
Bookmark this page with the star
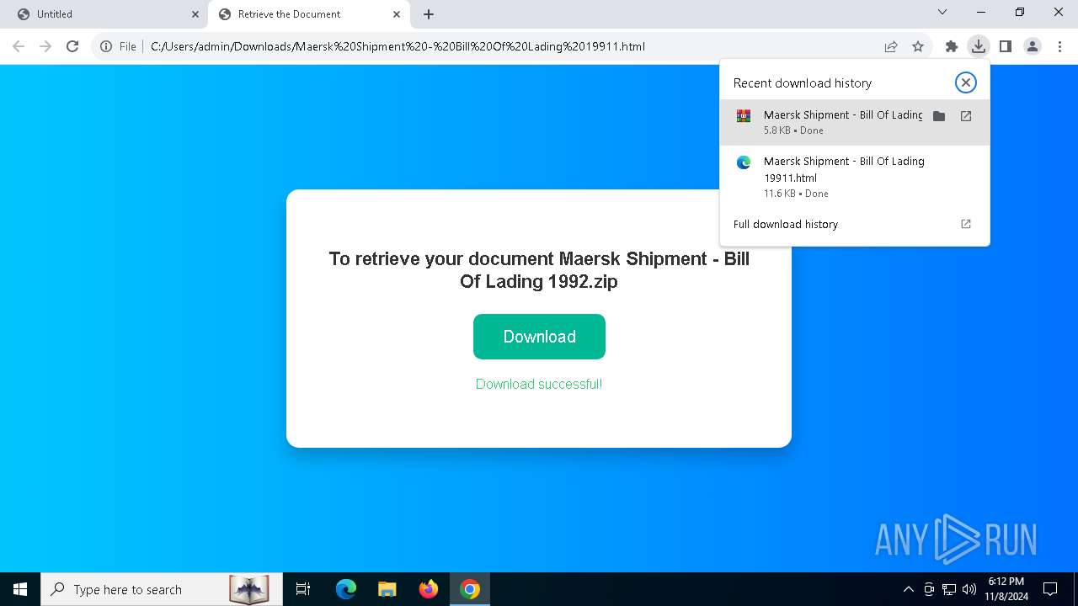pos(918,46)
